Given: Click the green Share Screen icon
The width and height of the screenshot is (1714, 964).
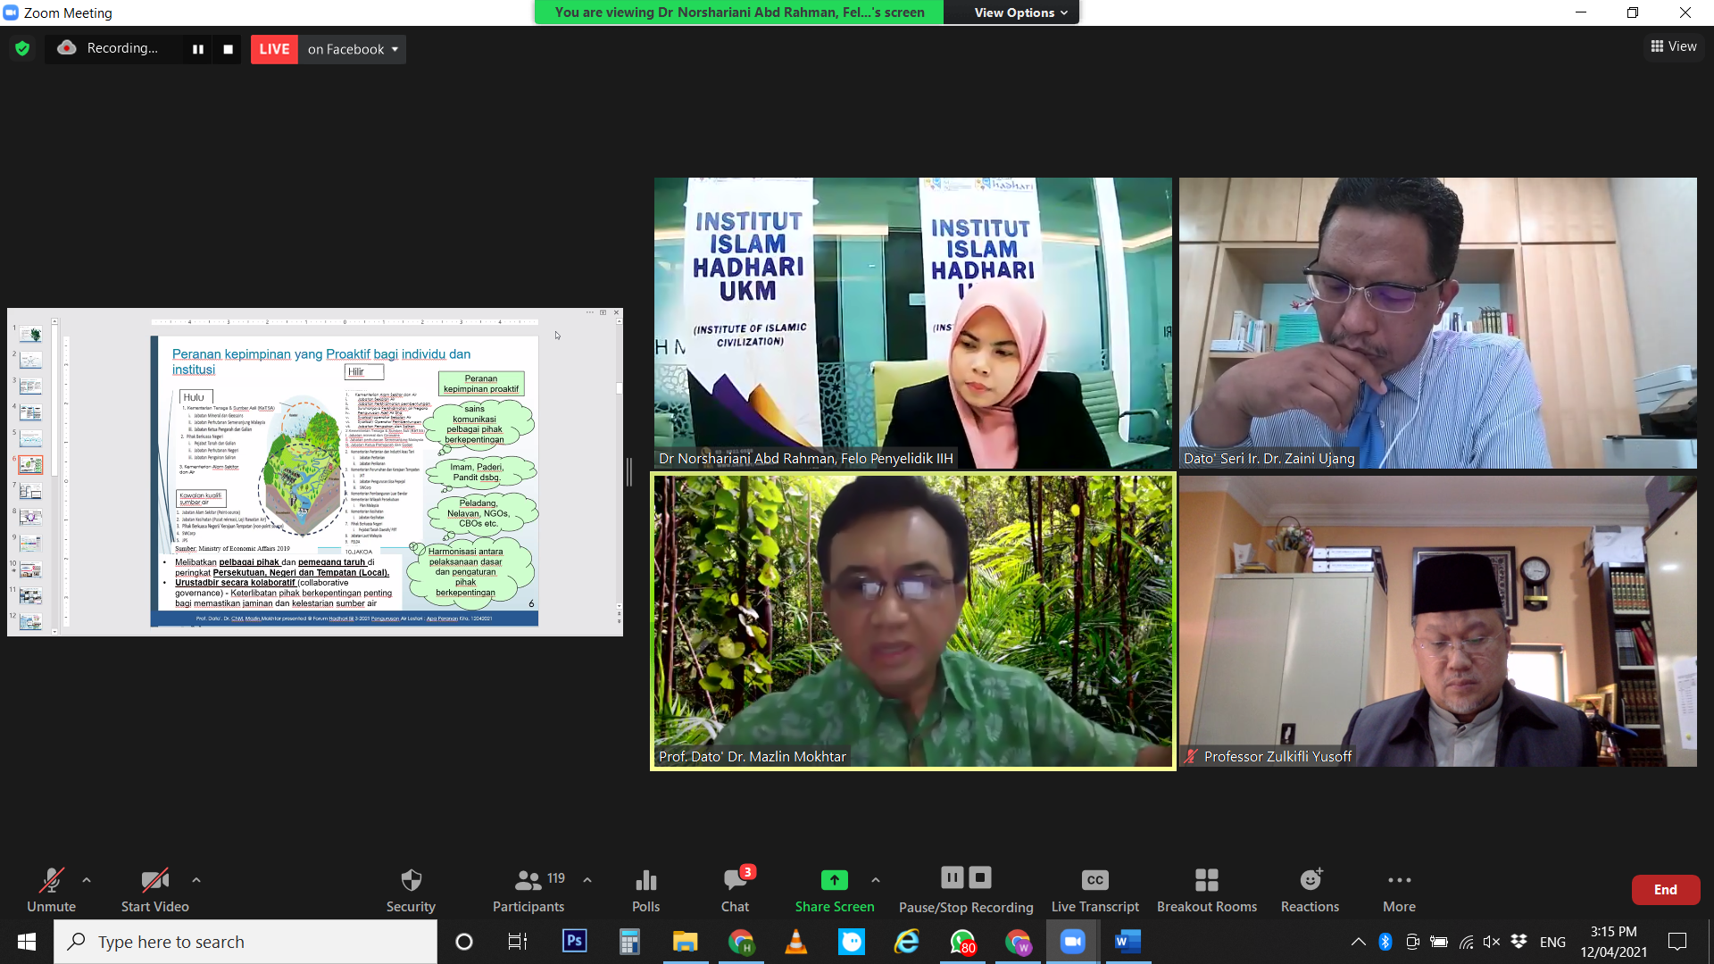Looking at the screenshot, I should click(x=834, y=881).
